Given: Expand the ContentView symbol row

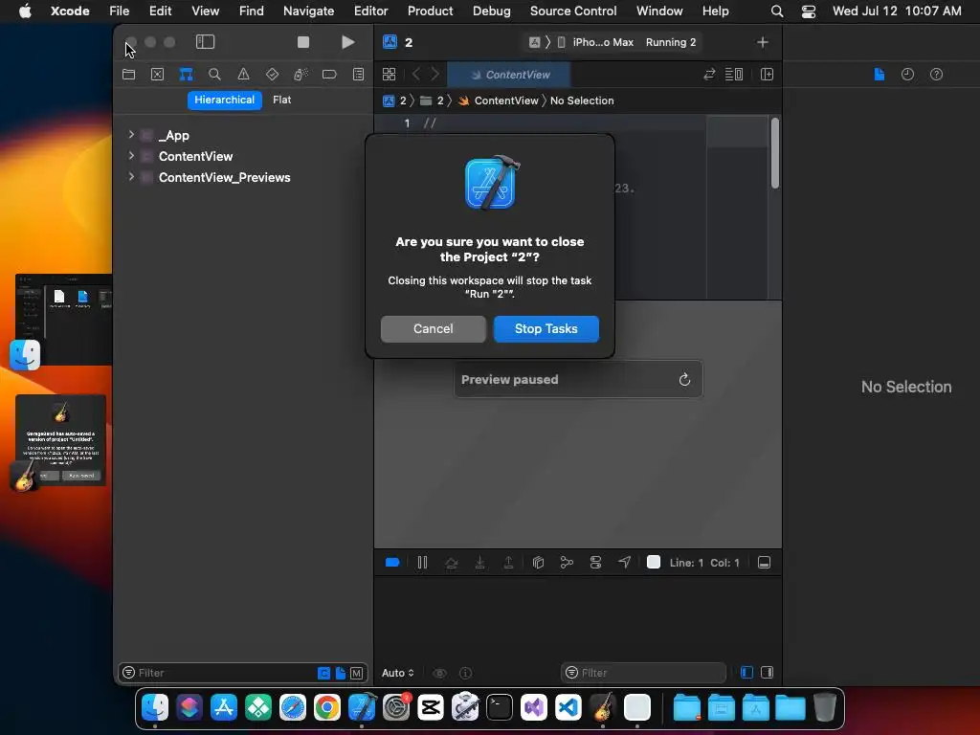Looking at the screenshot, I should [x=131, y=156].
